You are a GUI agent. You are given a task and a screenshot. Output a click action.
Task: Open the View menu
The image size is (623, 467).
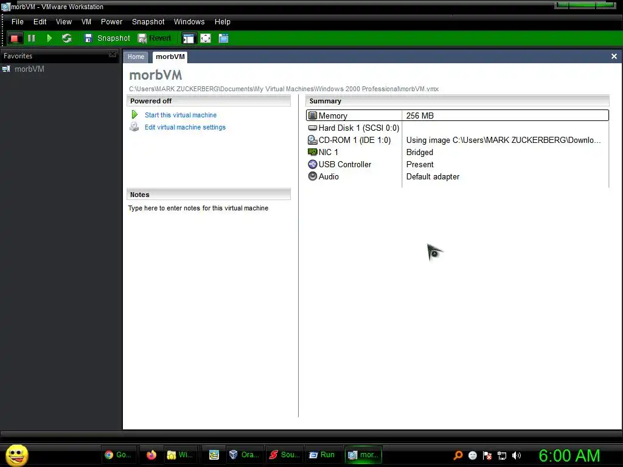pos(63,22)
